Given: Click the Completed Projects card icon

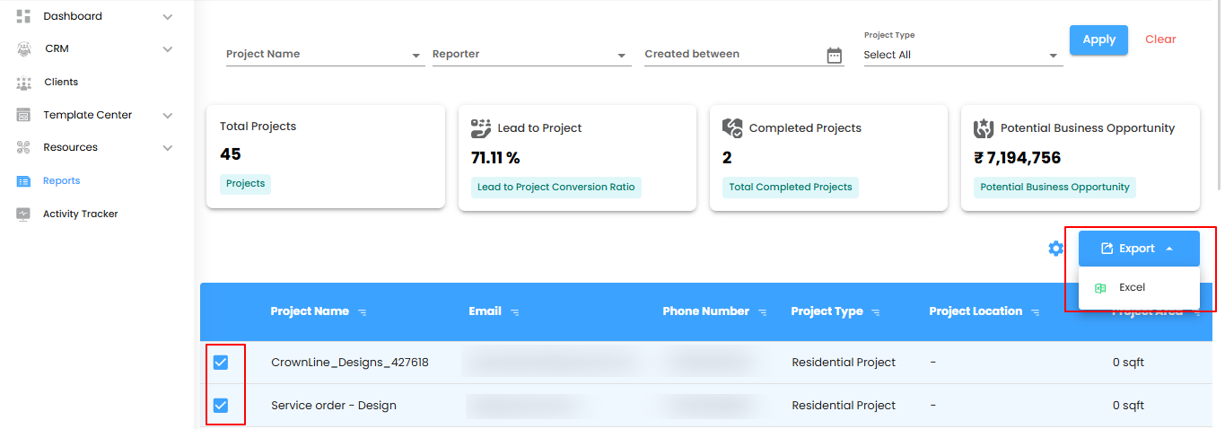Looking at the screenshot, I should coord(732,128).
